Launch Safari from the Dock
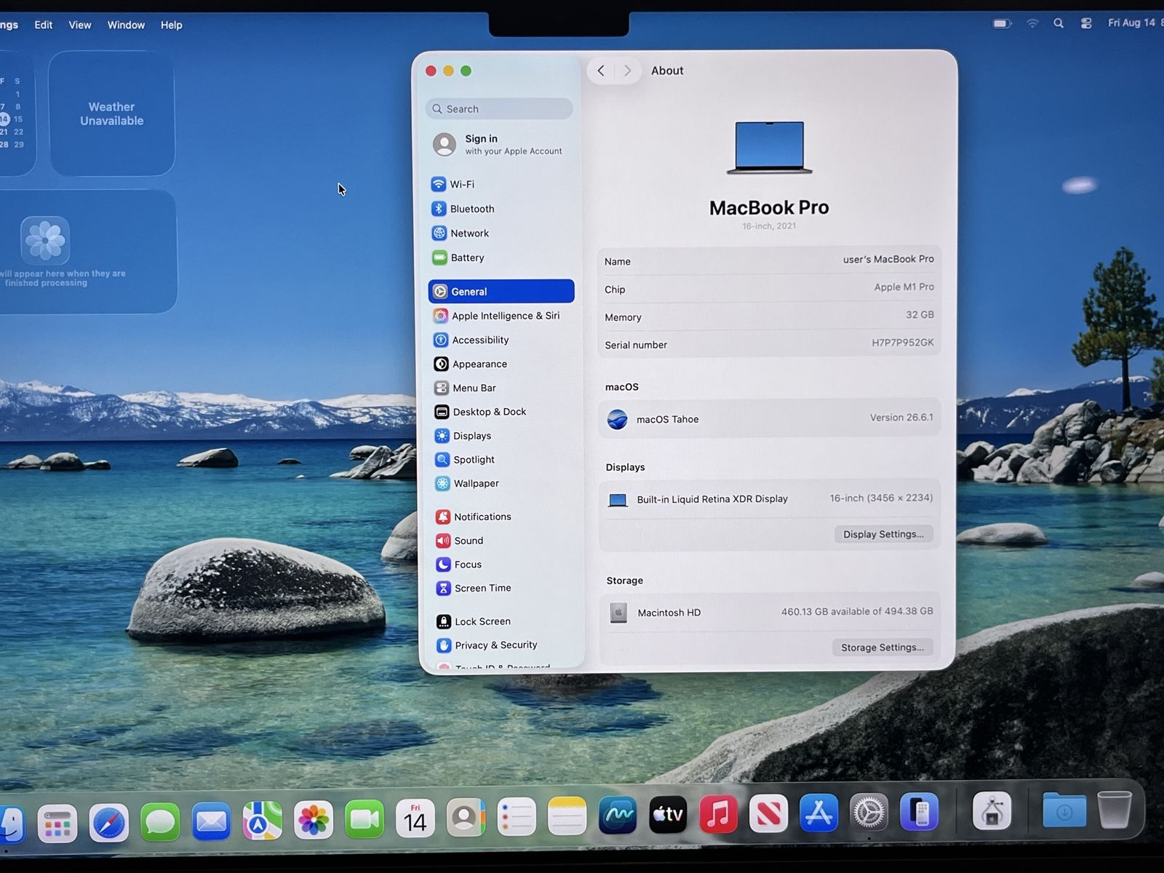 [109, 824]
